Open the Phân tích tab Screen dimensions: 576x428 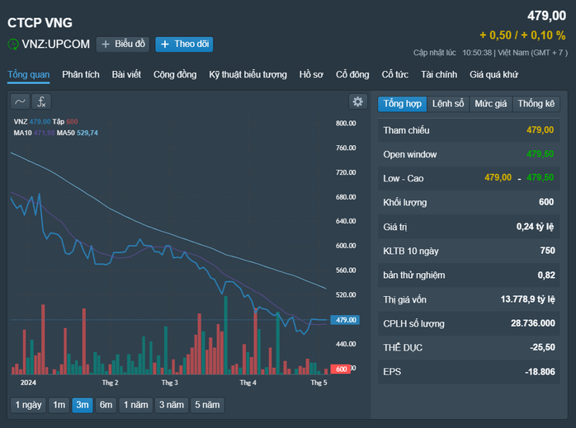(x=81, y=74)
